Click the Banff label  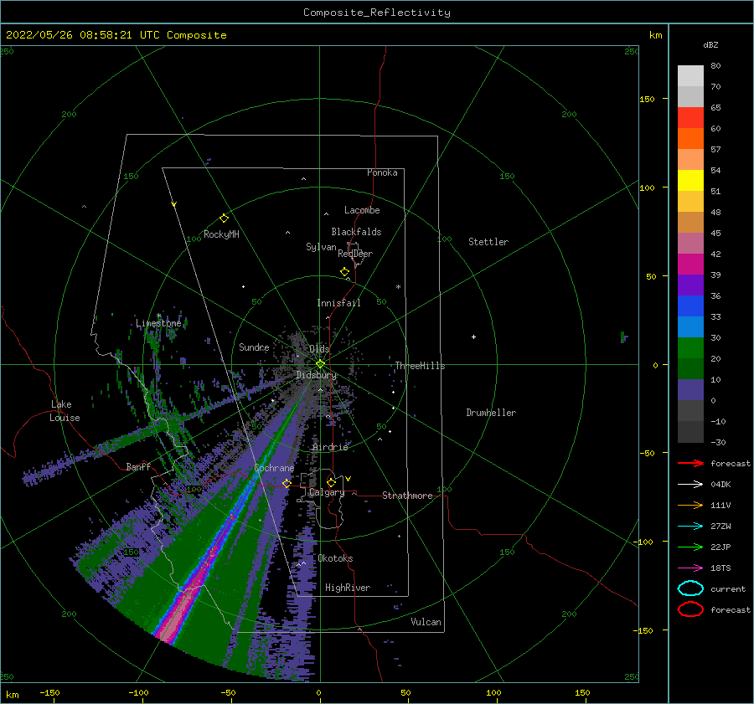(x=138, y=466)
